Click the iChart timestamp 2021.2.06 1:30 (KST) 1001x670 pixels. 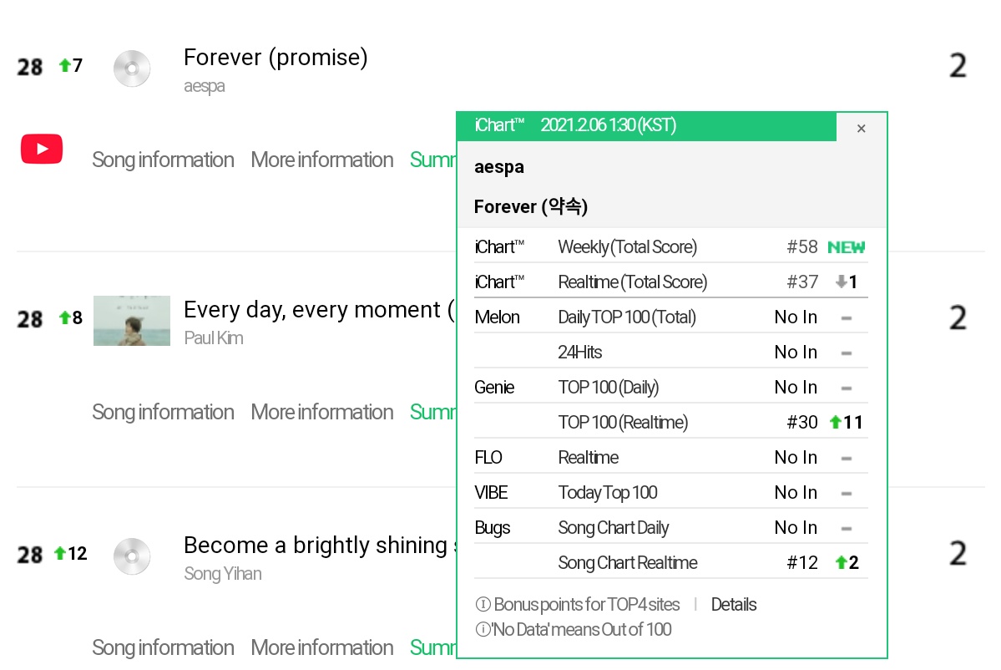pos(609,124)
